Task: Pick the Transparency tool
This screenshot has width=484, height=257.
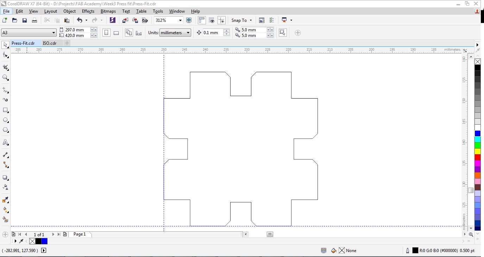Action: 6,187
